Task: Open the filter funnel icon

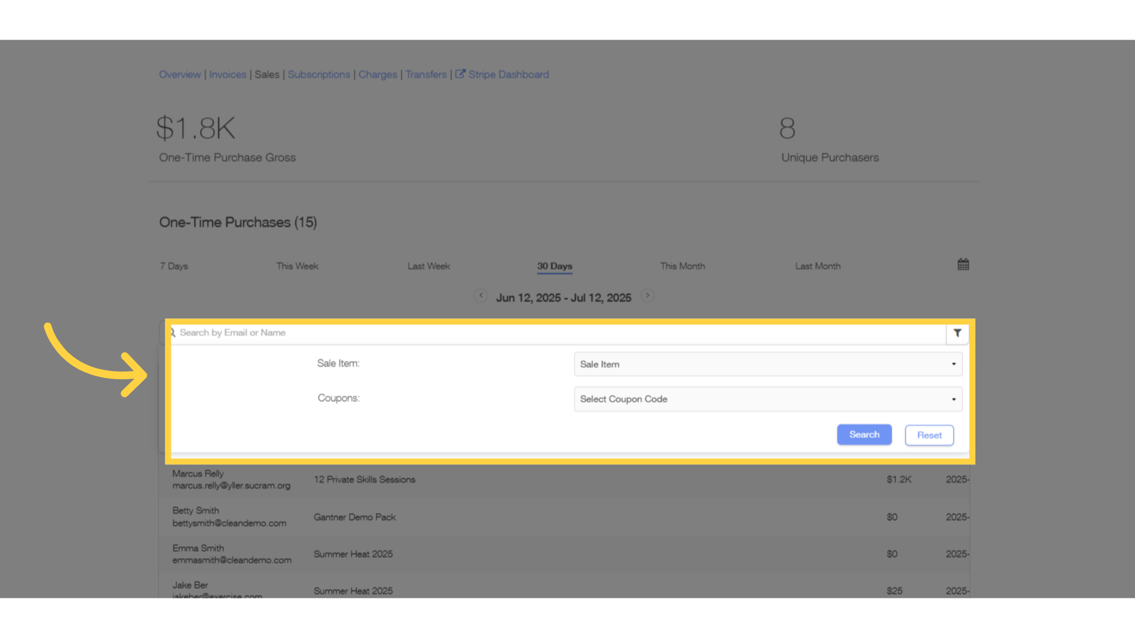Action: point(957,333)
